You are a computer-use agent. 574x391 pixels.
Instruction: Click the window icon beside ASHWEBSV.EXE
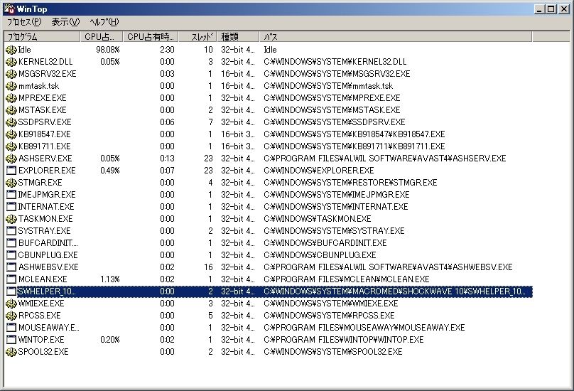click(x=11, y=267)
